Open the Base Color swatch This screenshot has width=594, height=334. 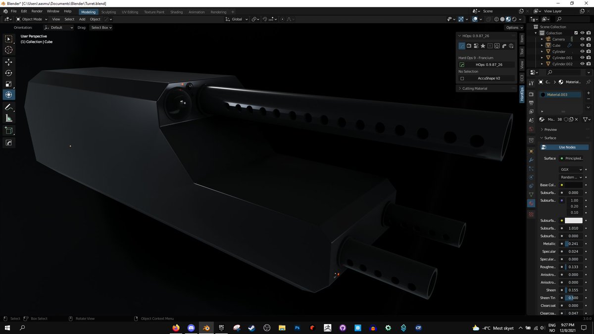pos(572,185)
